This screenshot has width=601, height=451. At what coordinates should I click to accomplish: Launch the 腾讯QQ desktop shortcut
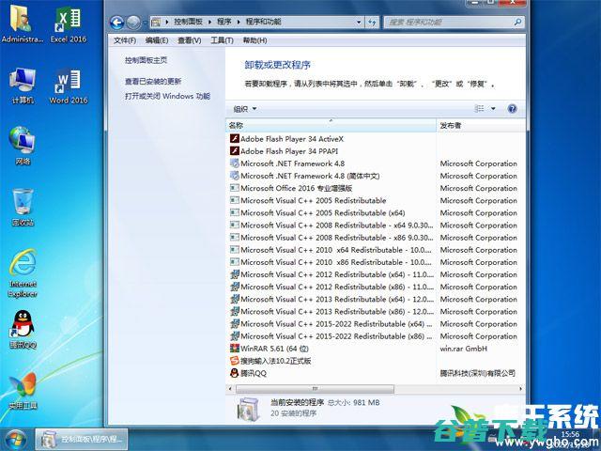(23, 329)
